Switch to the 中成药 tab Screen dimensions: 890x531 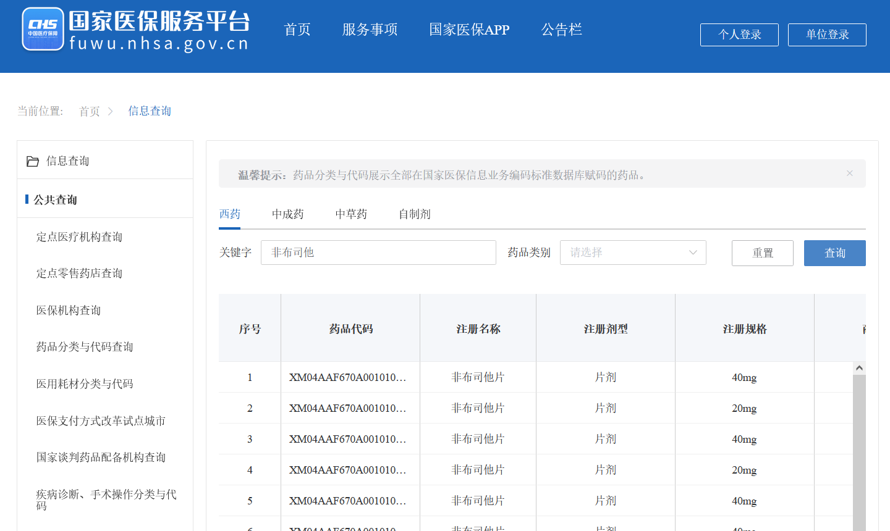click(288, 214)
